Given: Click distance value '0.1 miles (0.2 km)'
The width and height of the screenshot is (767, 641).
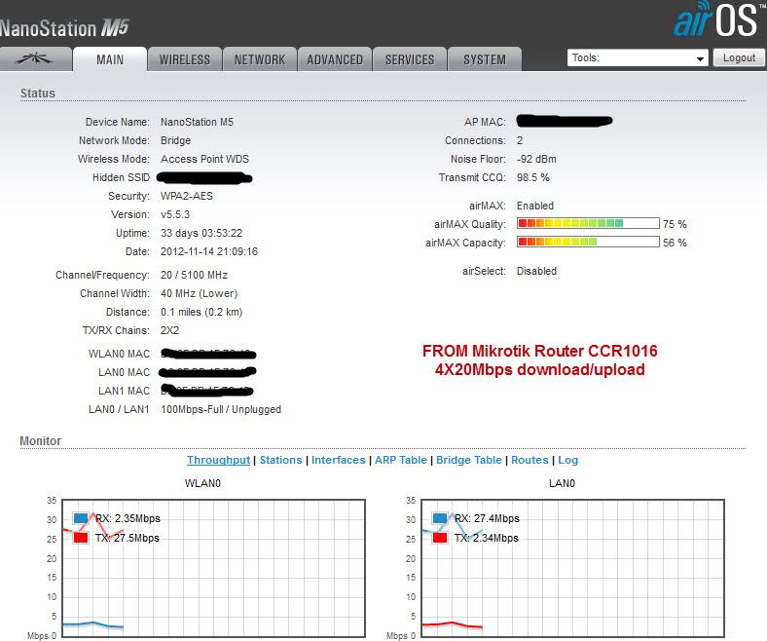Looking at the screenshot, I should tap(201, 312).
